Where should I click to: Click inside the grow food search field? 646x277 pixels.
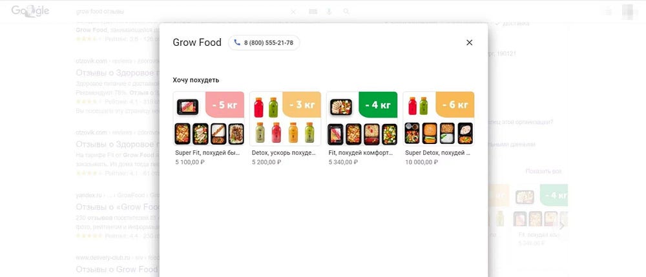(182, 12)
